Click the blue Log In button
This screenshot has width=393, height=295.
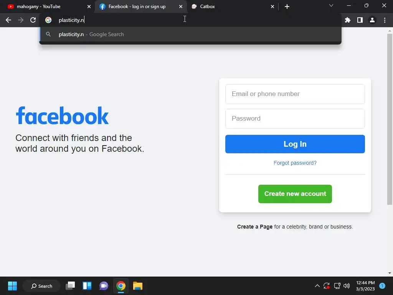point(295,144)
